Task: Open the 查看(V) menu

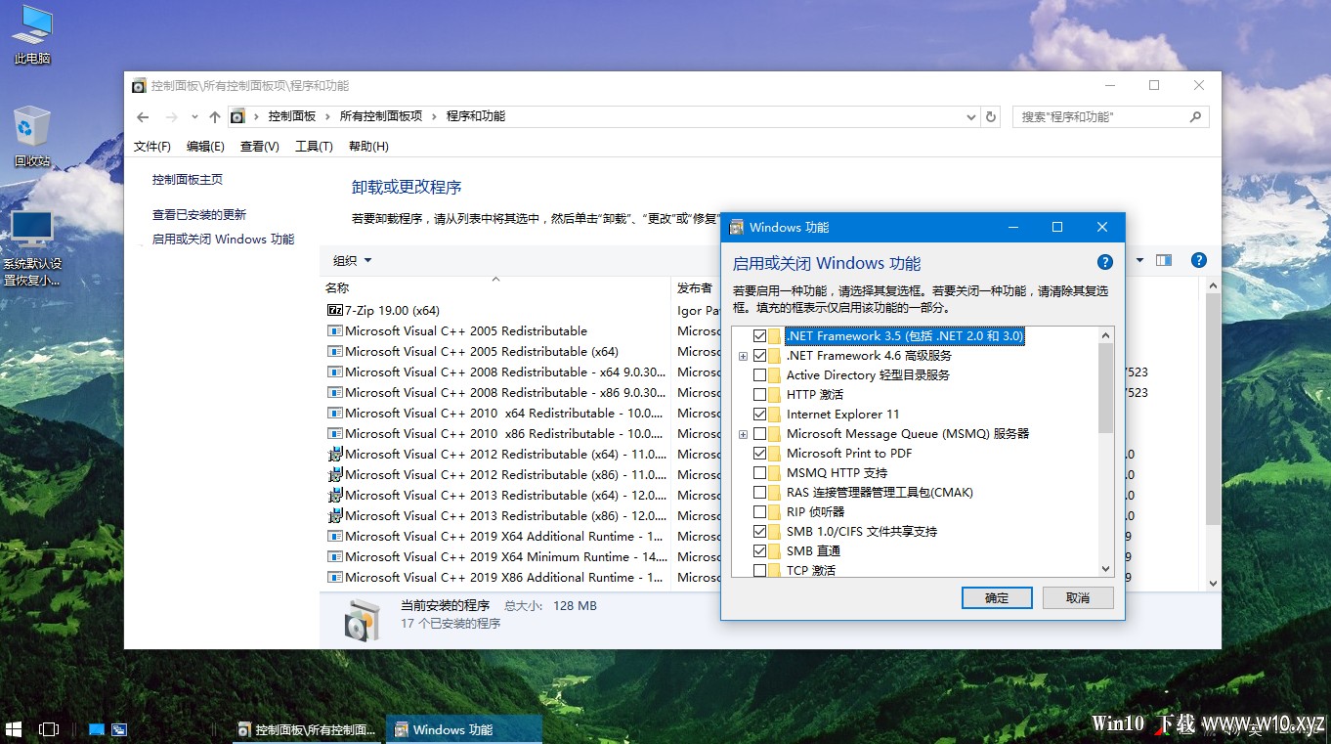Action: [259, 147]
